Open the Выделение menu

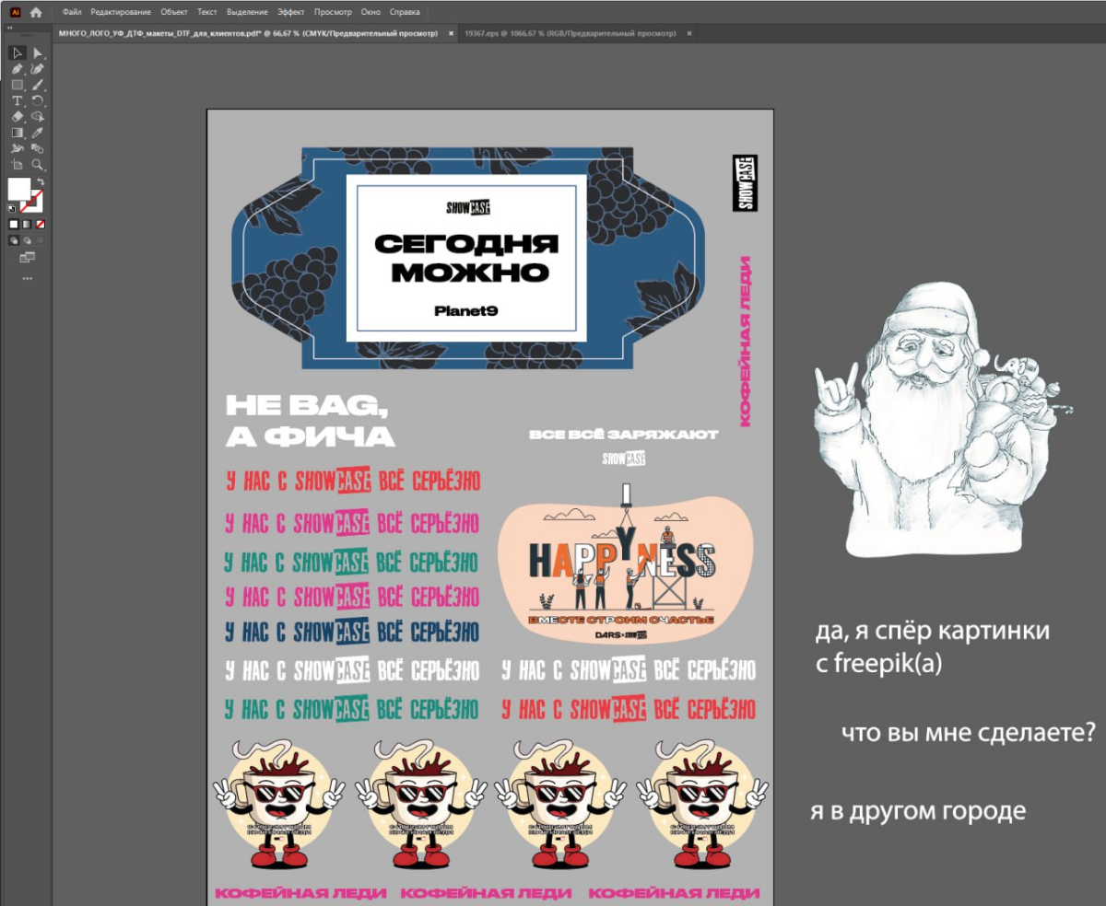pyautogui.click(x=247, y=12)
